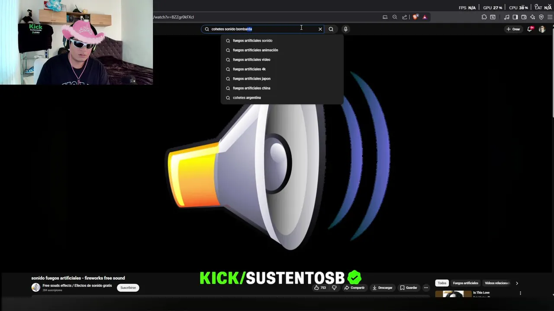The width and height of the screenshot is (554, 311).
Task: Open YouTube notifications bell
Action: pyautogui.click(x=530, y=29)
